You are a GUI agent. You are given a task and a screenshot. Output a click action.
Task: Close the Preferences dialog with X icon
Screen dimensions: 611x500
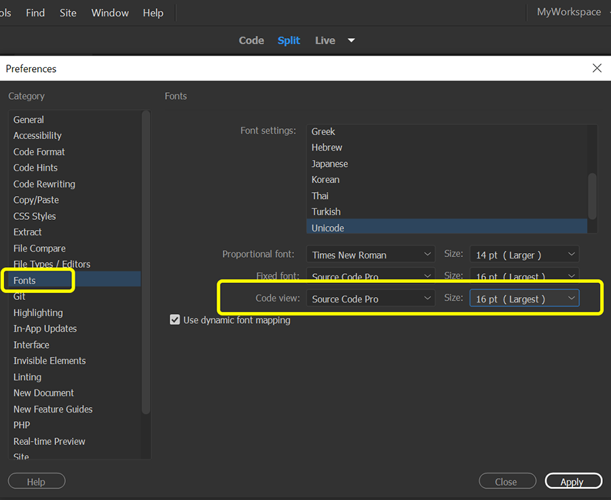(x=597, y=68)
